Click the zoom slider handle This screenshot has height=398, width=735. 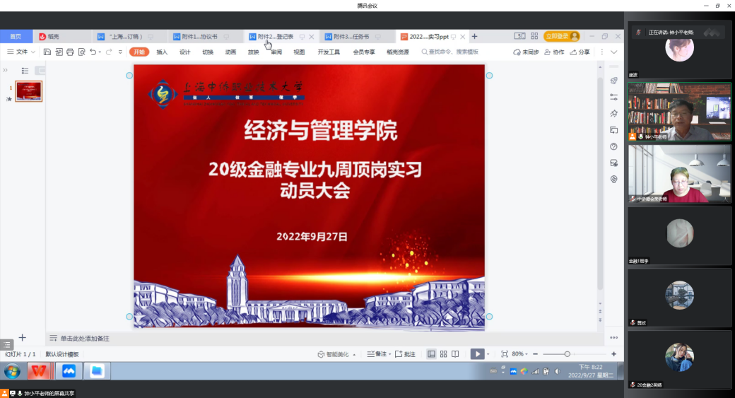[568, 354]
